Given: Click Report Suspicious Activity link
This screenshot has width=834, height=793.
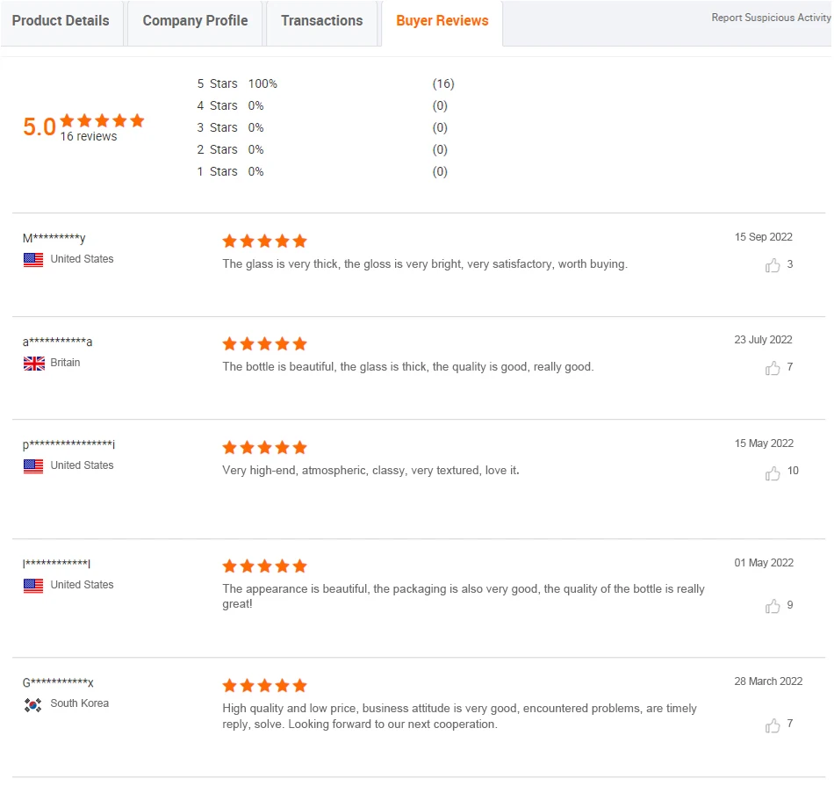Looking at the screenshot, I should [770, 18].
